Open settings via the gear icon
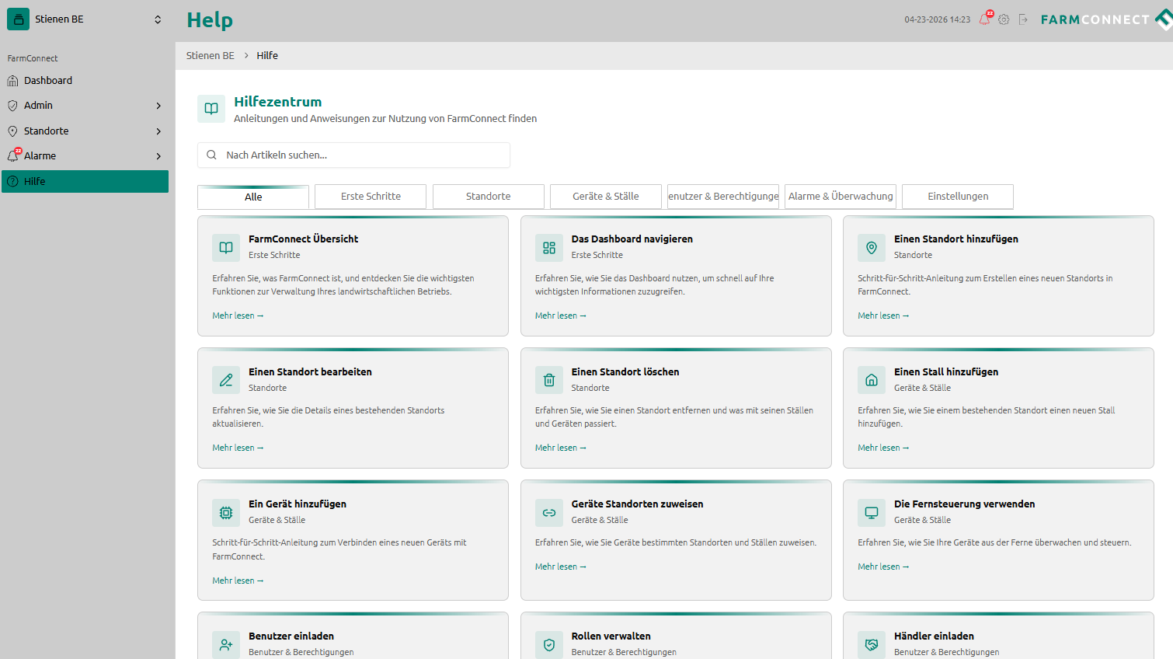This screenshot has width=1173, height=659. click(x=1004, y=19)
